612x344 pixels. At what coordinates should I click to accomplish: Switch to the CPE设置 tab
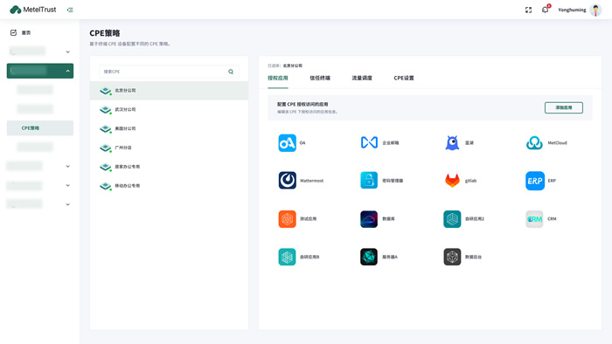[404, 78]
